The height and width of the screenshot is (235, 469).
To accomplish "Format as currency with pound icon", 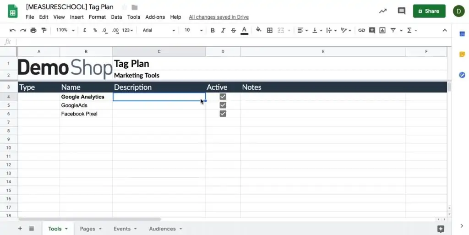I will pyautogui.click(x=85, y=30).
